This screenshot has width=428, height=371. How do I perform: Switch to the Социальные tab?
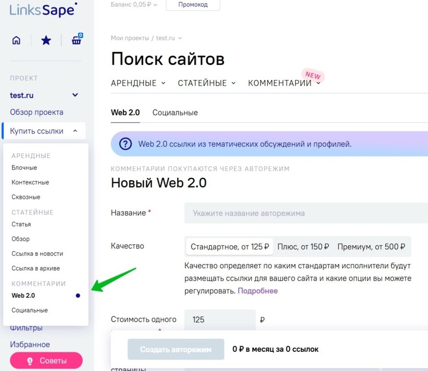click(x=175, y=113)
